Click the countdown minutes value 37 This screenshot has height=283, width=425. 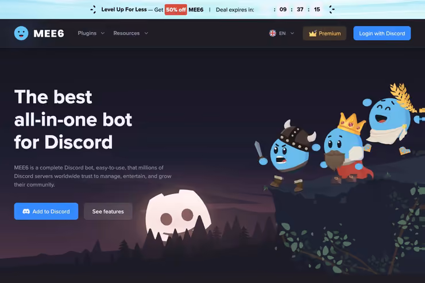300,10
